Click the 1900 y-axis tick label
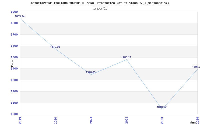Viewport: 200px width, 125px height. (x=14, y=12)
